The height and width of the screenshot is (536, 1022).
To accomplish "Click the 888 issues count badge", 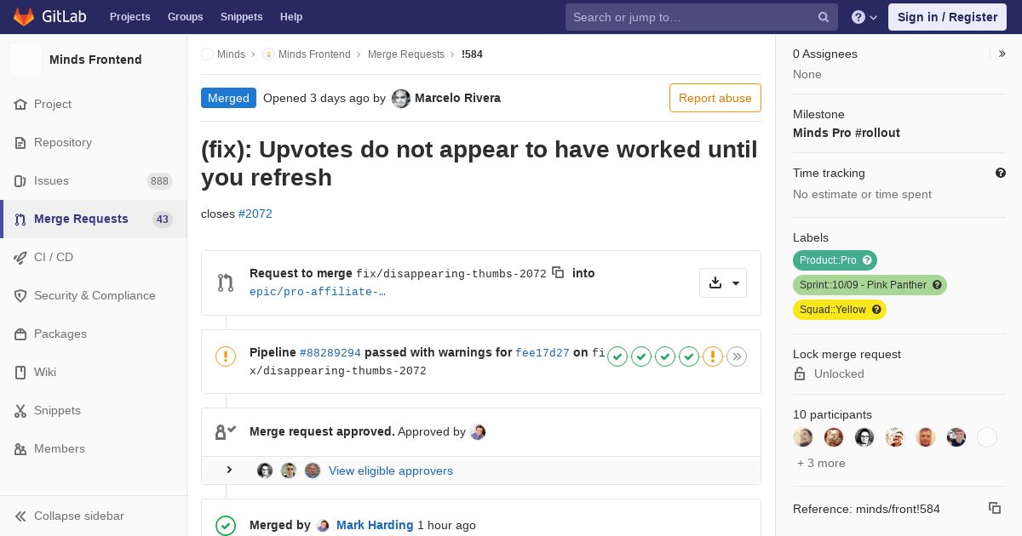I will coord(159,180).
